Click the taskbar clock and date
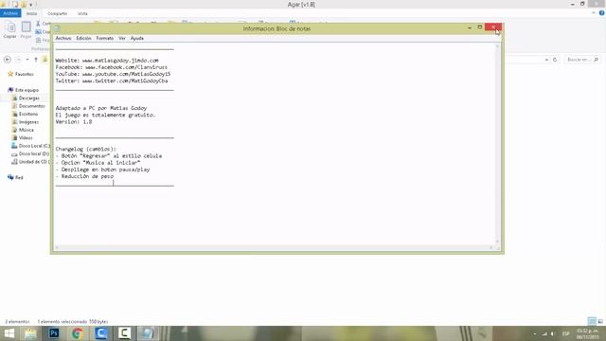Viewport: 606px width, 341px height. (587, 333)
